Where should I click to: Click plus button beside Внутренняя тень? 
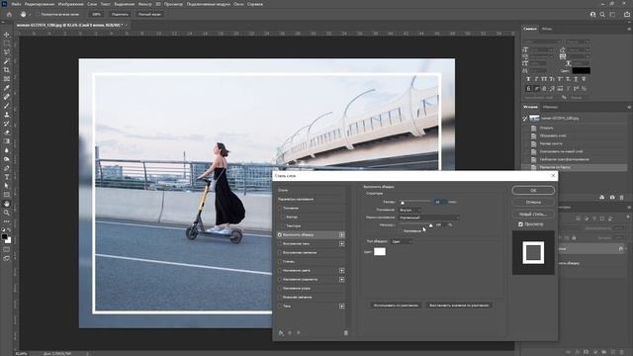point(341,243)
